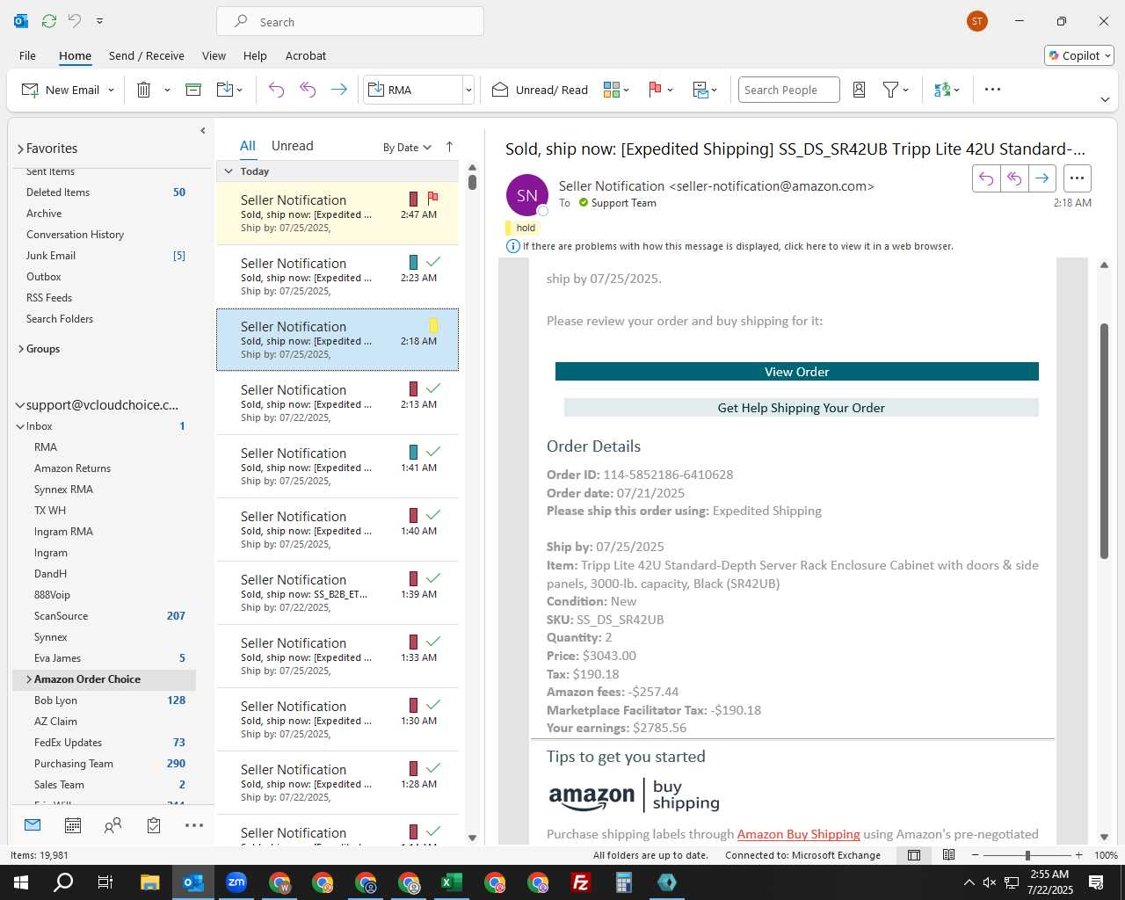
Task: Switch to Normal view in status bar
Action: 914,855
